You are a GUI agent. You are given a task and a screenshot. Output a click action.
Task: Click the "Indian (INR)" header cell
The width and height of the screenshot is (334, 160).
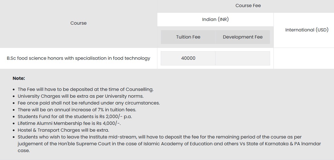[215, 20]
